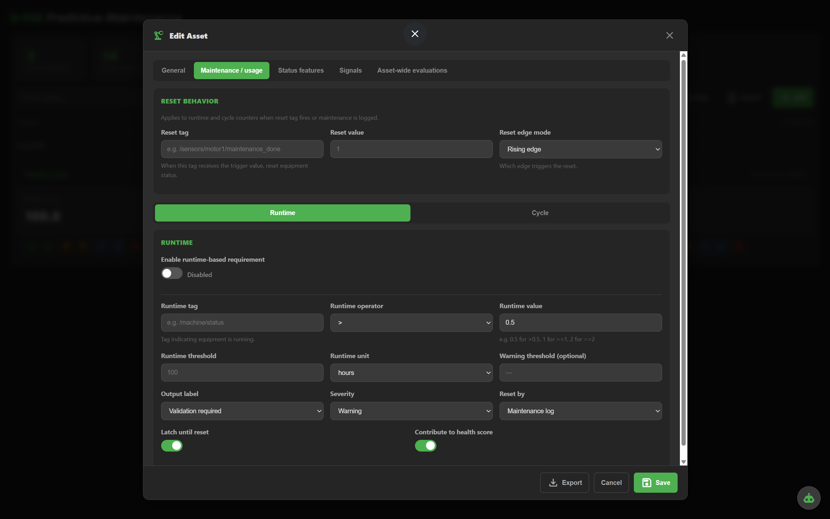The image size is (830, 519).
Task: Toggle Enable runtime-based requirement switch
Action: (172, 273)
